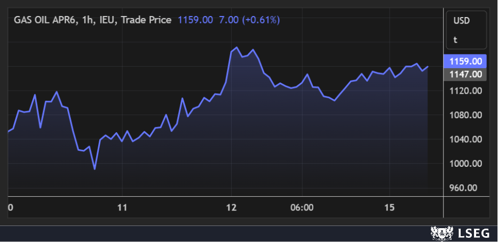498x242 pixels.
Task: Click the LSEG crest logo icon
Action: click(440, 233)
